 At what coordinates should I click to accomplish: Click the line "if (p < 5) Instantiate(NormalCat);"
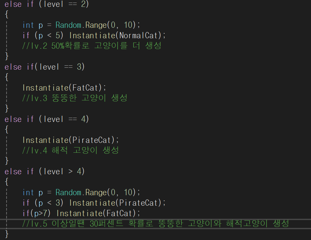(x=94, y=35)
